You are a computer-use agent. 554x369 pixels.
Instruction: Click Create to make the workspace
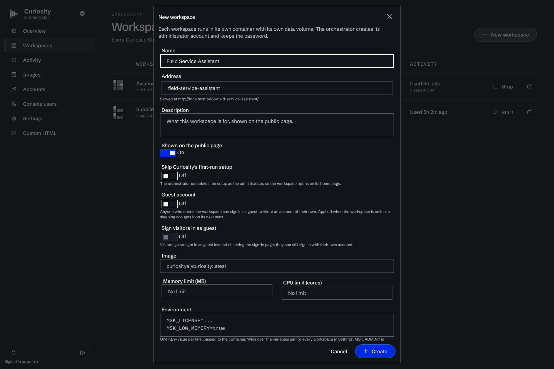[x=375, y=351]
